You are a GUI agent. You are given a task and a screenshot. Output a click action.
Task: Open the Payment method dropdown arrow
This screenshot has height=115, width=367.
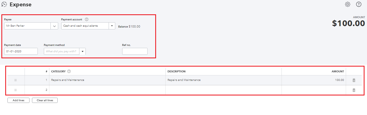pos(82,51)
